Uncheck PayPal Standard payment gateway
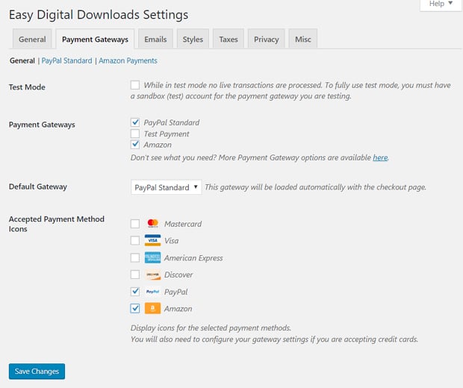The image size is (463, 388). tap(135, 122)
